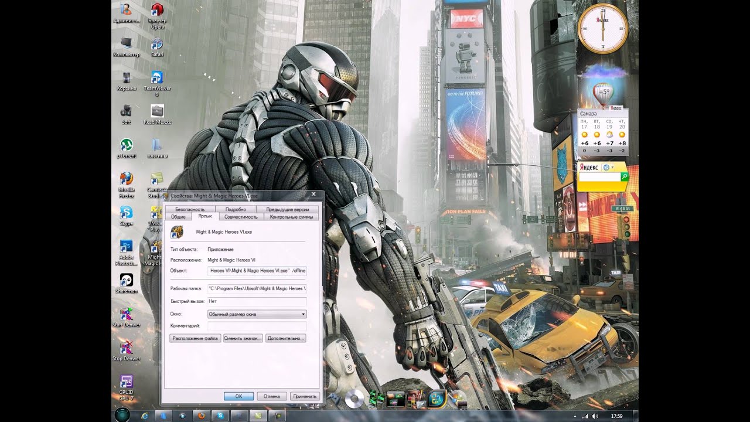Click the green Yandex search button
Screen dimensions: 750x422
[625, 176]
